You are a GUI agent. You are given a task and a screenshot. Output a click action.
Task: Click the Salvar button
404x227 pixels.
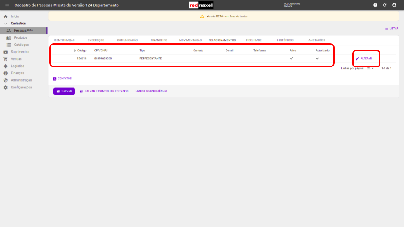[x=64, y=91]
